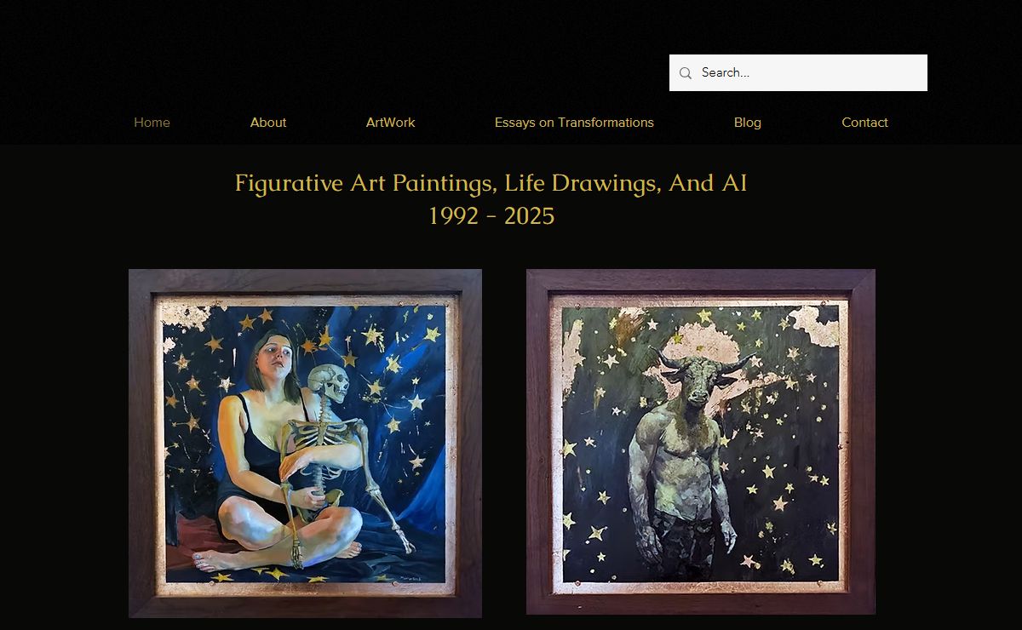Viewport: 1022px width, 630px height.
Task: Open the woman with skeleton painting
Action: (x=305, y=443)
